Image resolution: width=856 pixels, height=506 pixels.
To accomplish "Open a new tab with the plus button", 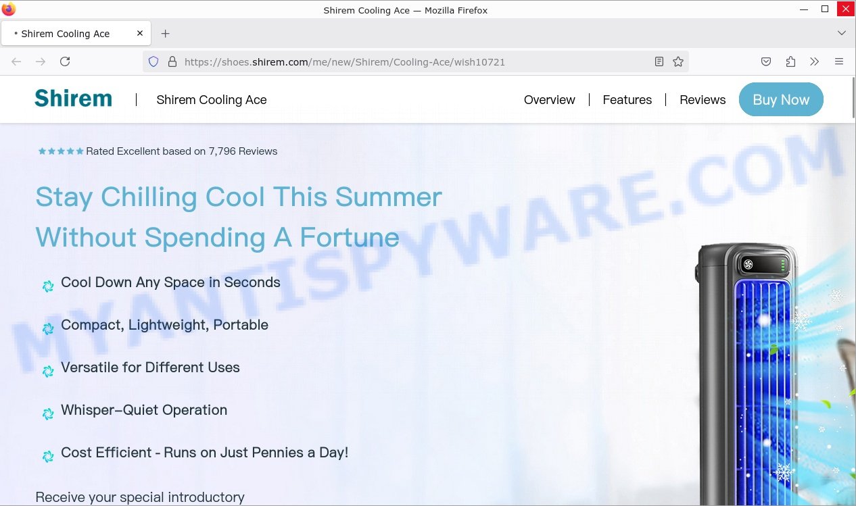I will point(166,33).
